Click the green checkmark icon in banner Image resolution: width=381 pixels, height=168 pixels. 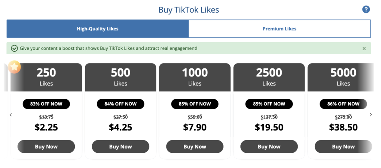(15, 48)
